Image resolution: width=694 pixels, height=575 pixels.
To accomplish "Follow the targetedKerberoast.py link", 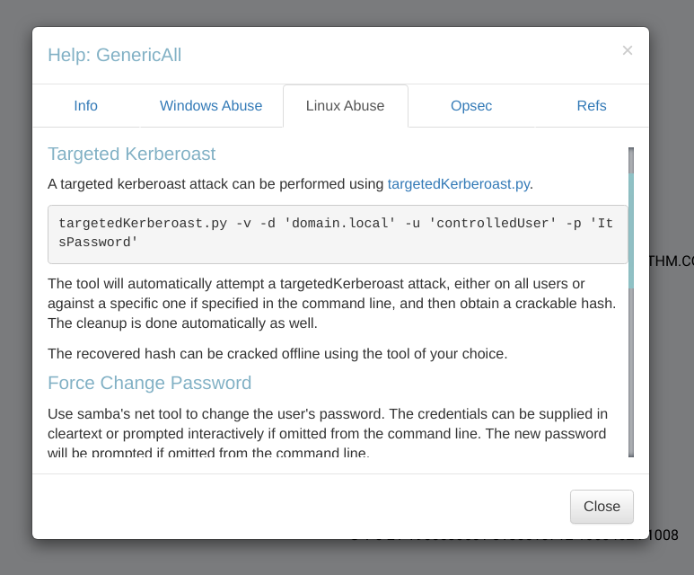I will coord(458,184).
